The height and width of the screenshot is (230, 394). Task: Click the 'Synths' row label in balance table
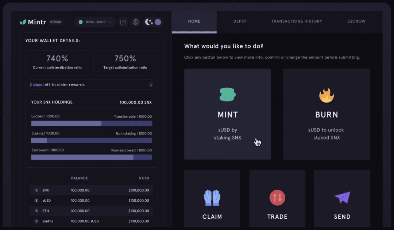[47, 221]
